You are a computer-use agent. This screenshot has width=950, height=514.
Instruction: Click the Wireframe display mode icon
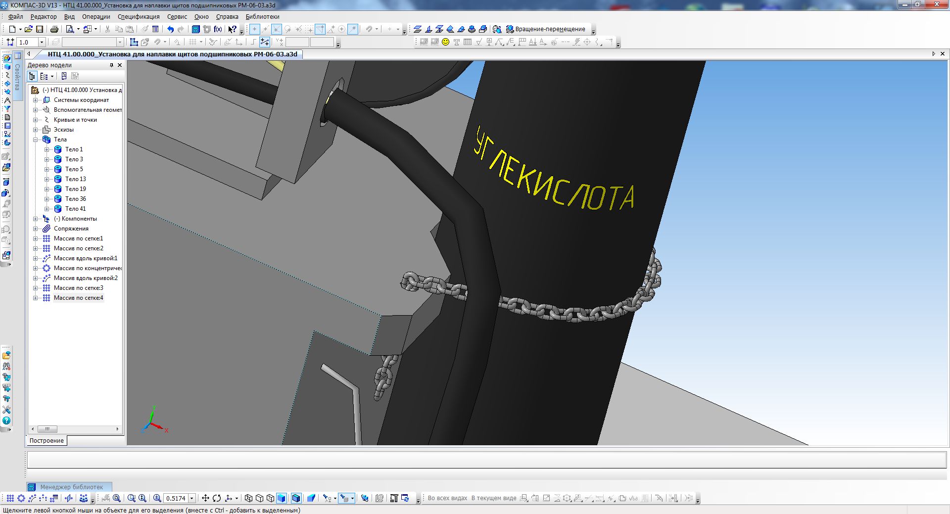click(249, 498)
